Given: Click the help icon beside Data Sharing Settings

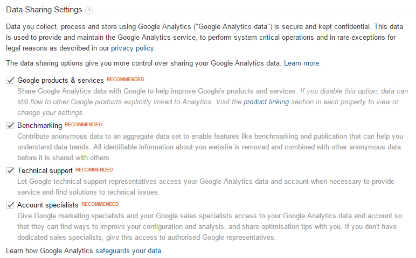Looking at the screenshot, I should pyautogui.click(x=89, y=11).
